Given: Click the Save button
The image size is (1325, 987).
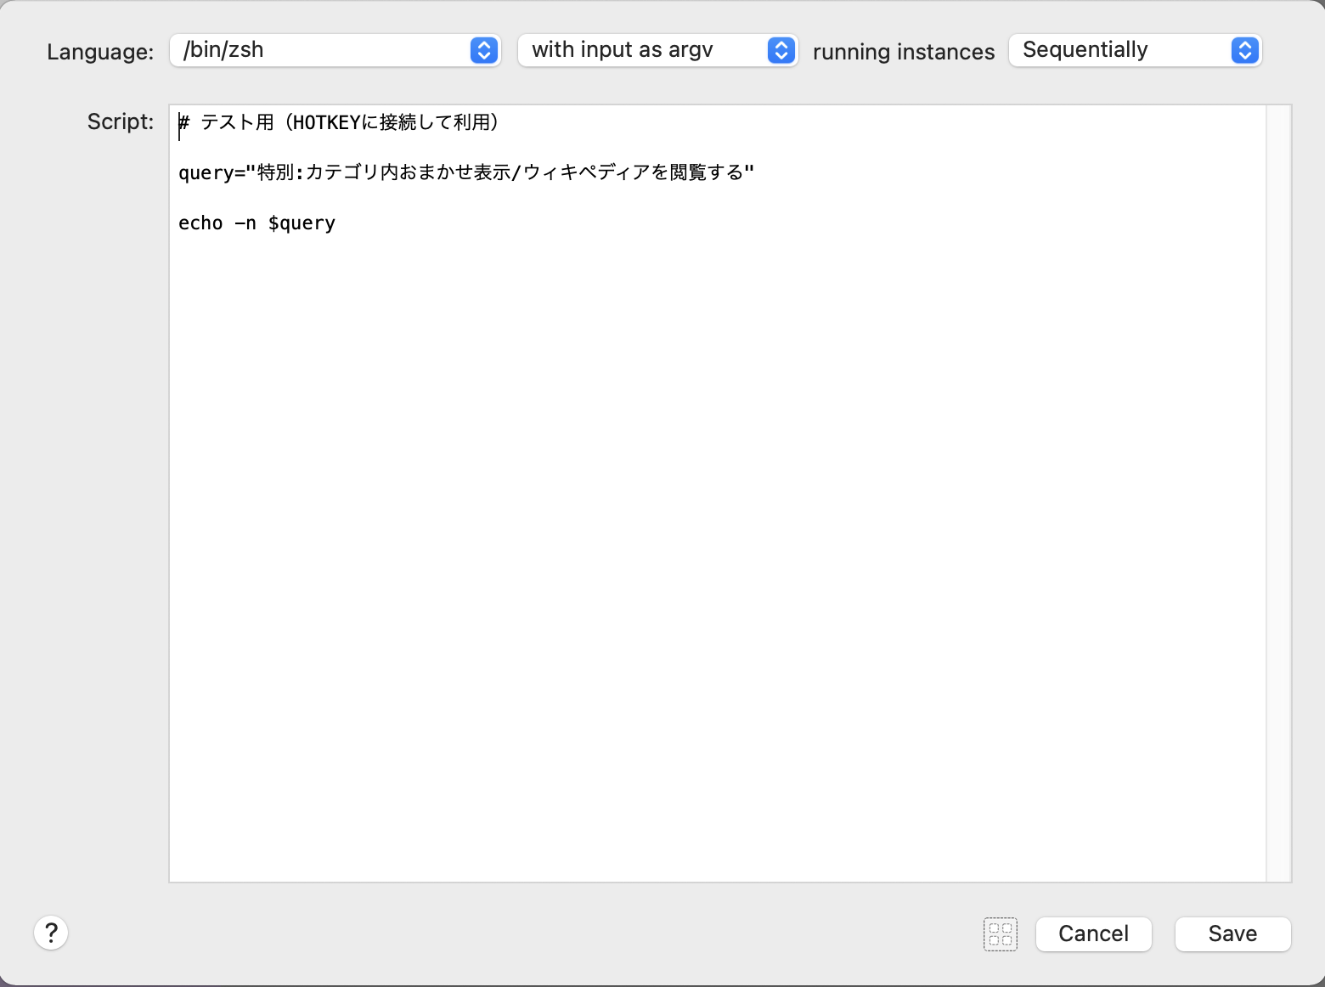Looking at the screenshot, I should pyautogui.click(x=1232, y=934).
